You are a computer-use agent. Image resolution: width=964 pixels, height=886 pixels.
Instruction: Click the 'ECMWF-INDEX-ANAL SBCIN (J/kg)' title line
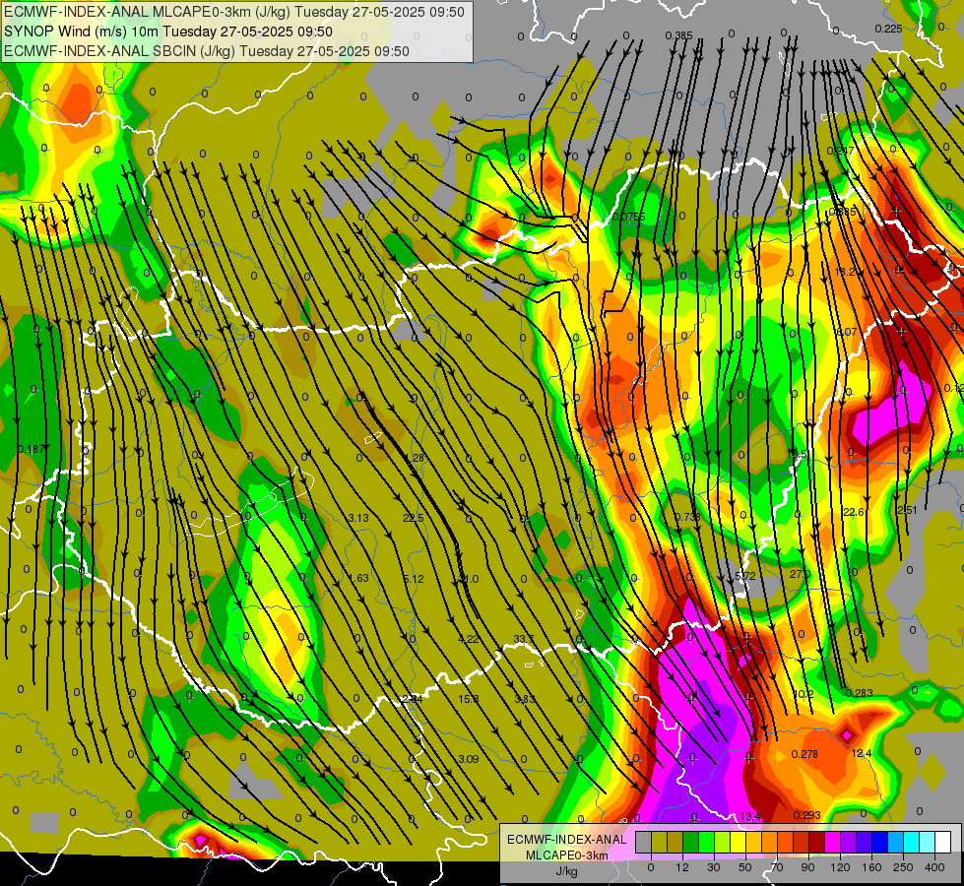119,51
